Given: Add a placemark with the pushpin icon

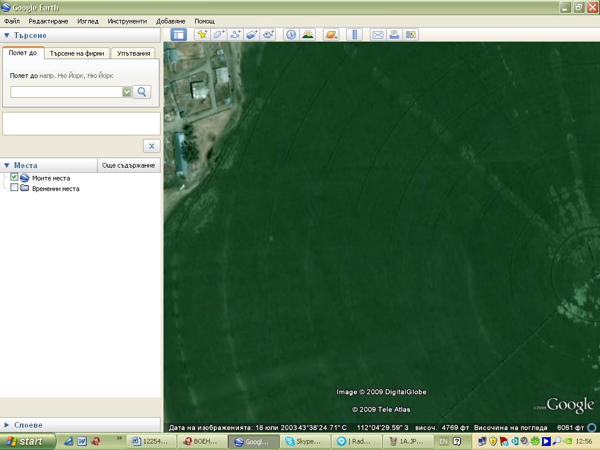Looking at the screenshot, I should coord(202,35).
